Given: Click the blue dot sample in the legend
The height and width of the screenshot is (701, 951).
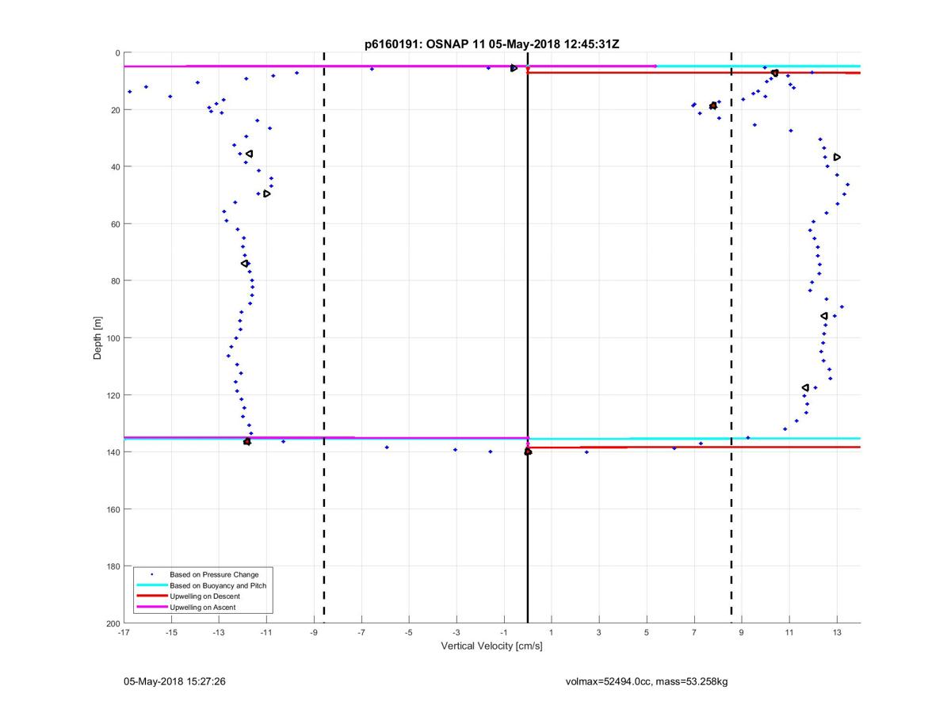Looking at the screenshot, I should click(x=151, y=573).
